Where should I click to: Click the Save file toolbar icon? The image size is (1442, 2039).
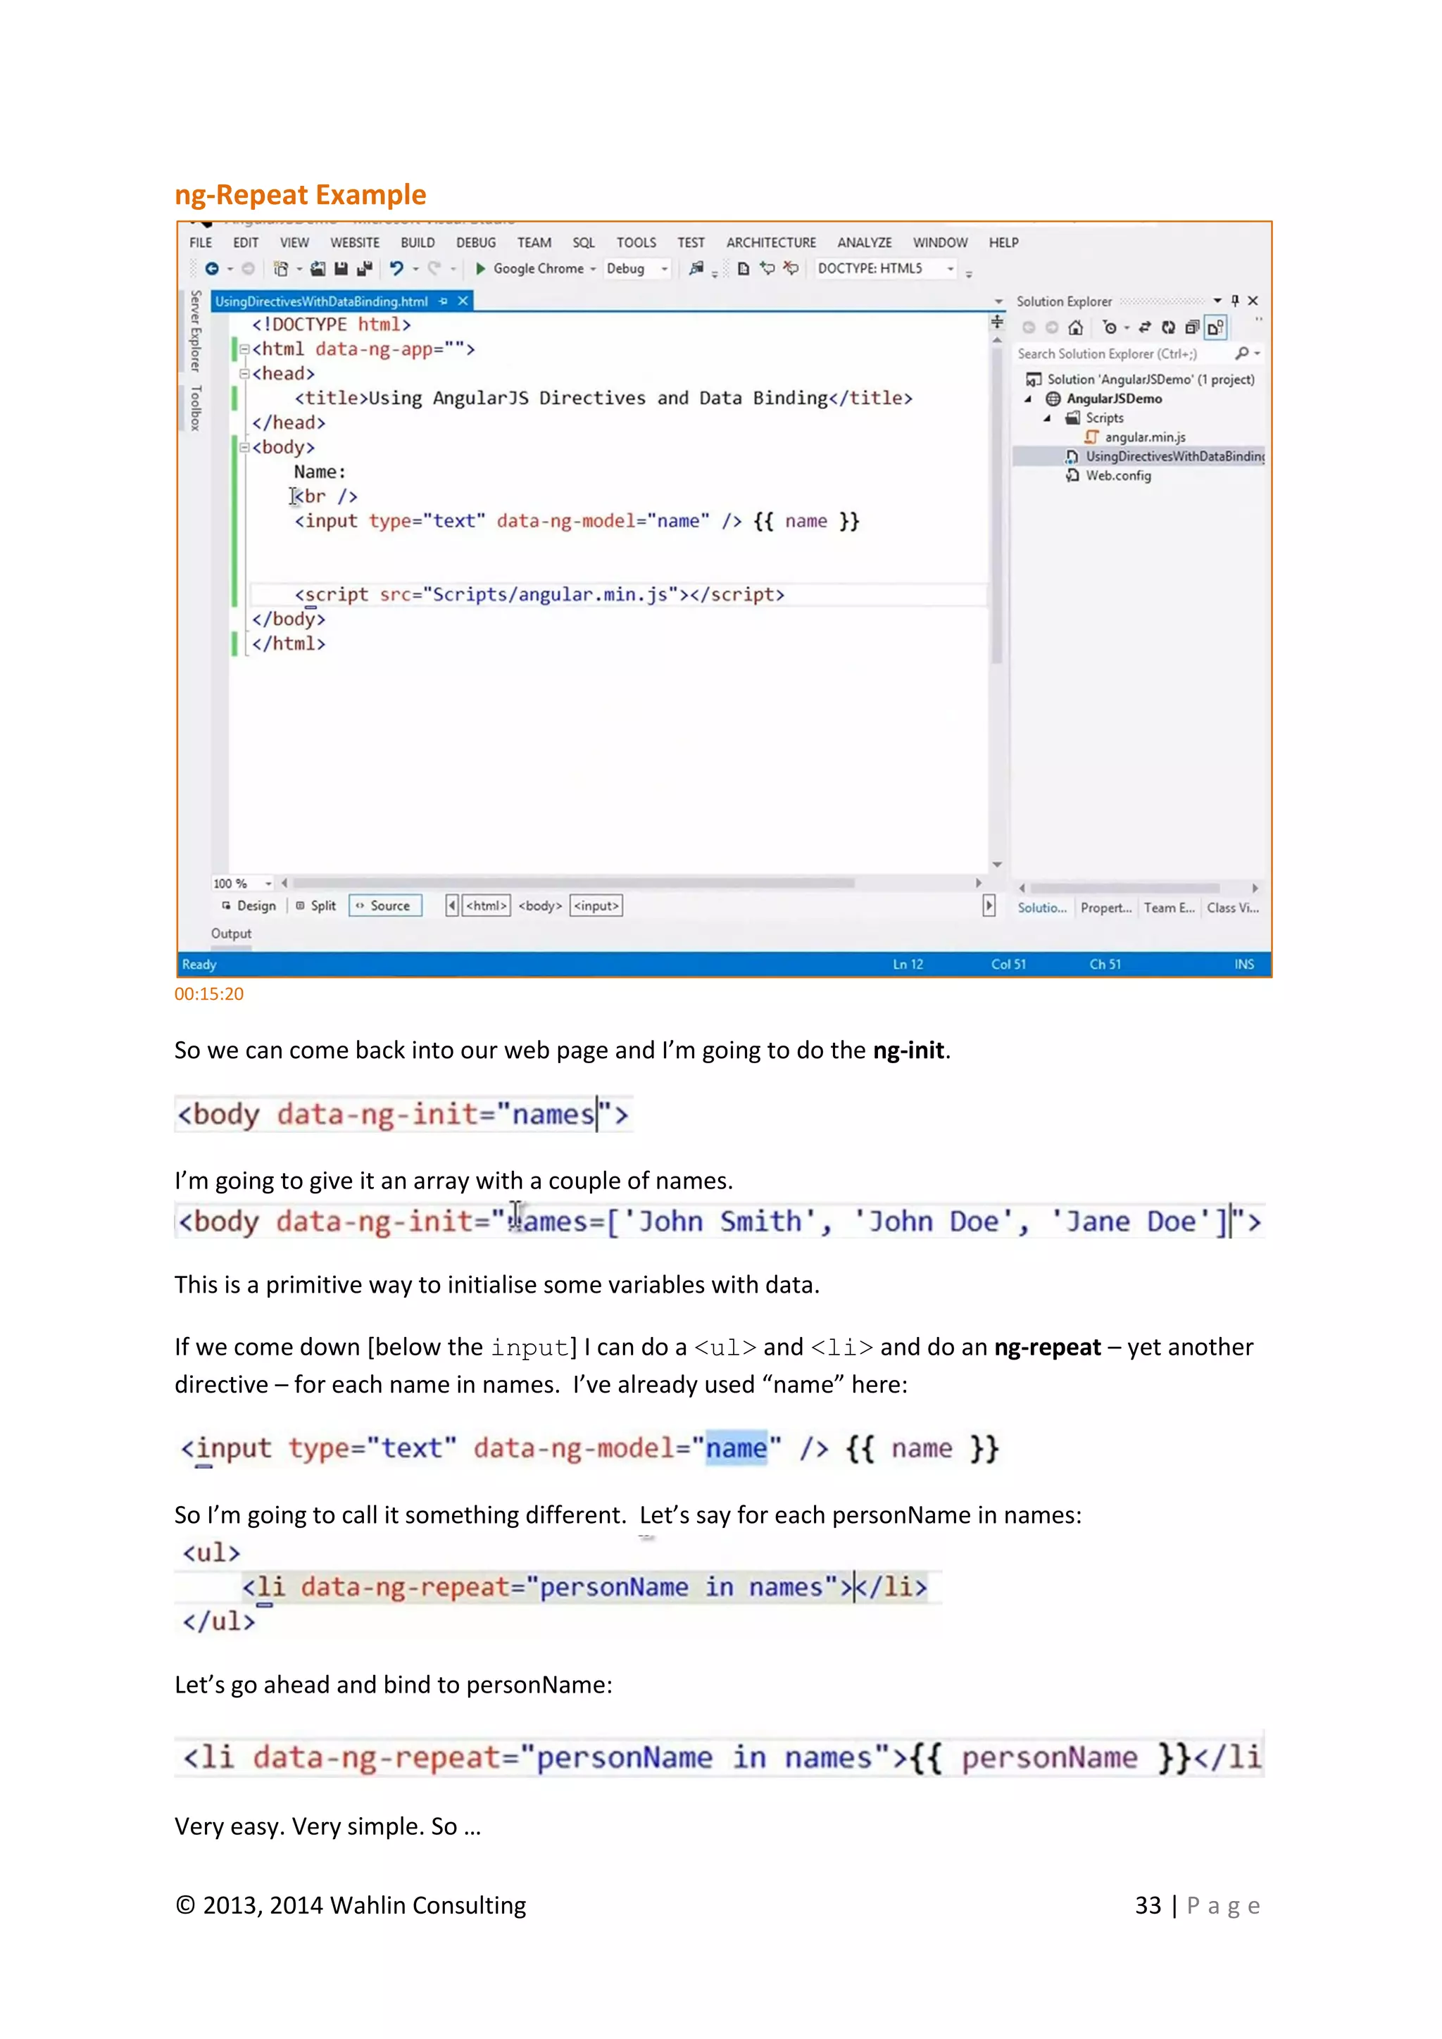[x=341, y=268]
